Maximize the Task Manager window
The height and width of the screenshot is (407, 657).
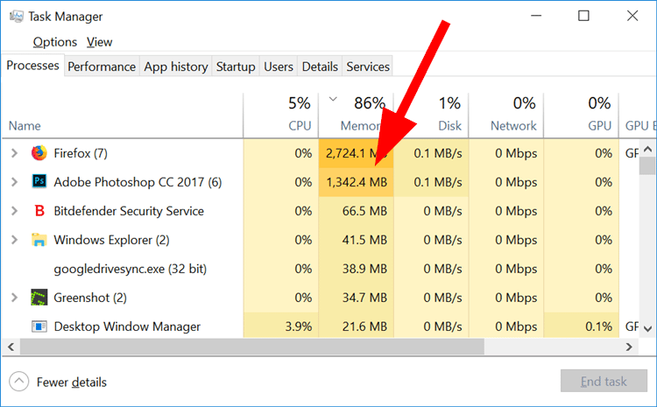click(583, 16)
